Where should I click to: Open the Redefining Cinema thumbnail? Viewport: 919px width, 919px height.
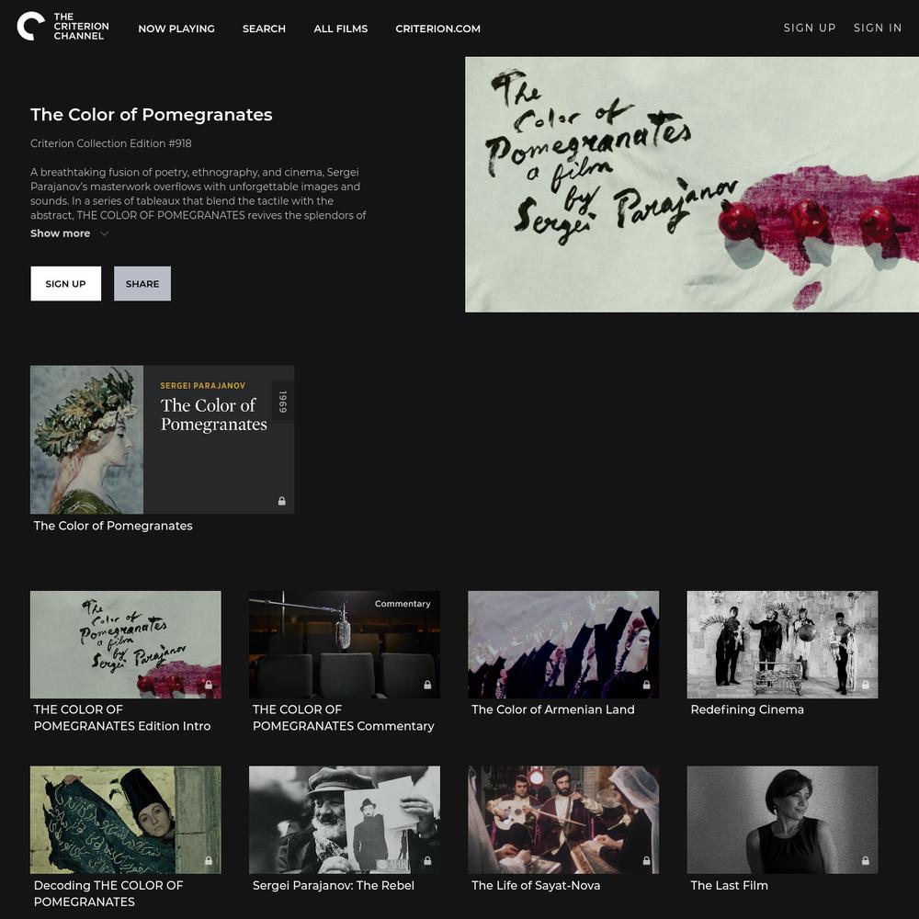(x=782, y=645)
